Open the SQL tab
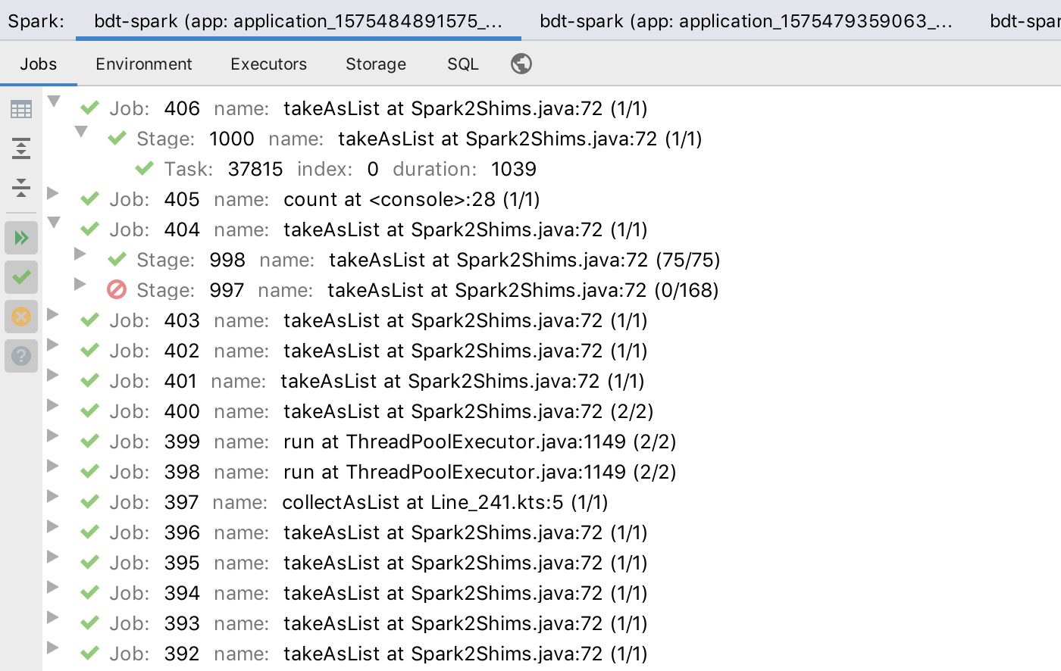This screenshot has height=671, width=1061. coord(463,64)
